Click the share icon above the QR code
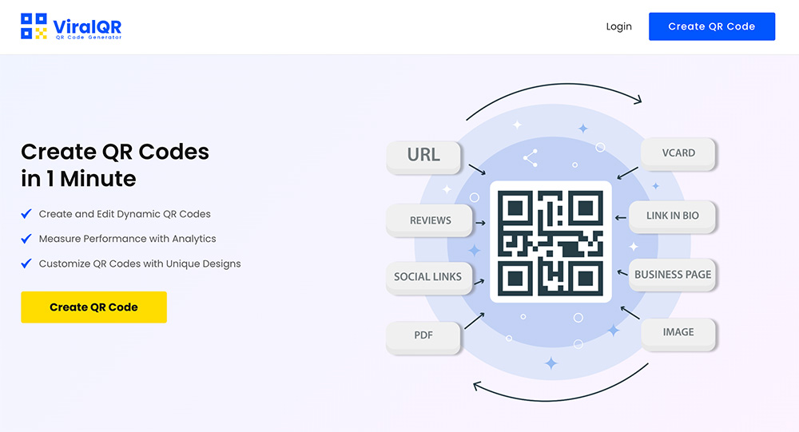The height and width of the screenshot is (432, 799). coord(531,158)
